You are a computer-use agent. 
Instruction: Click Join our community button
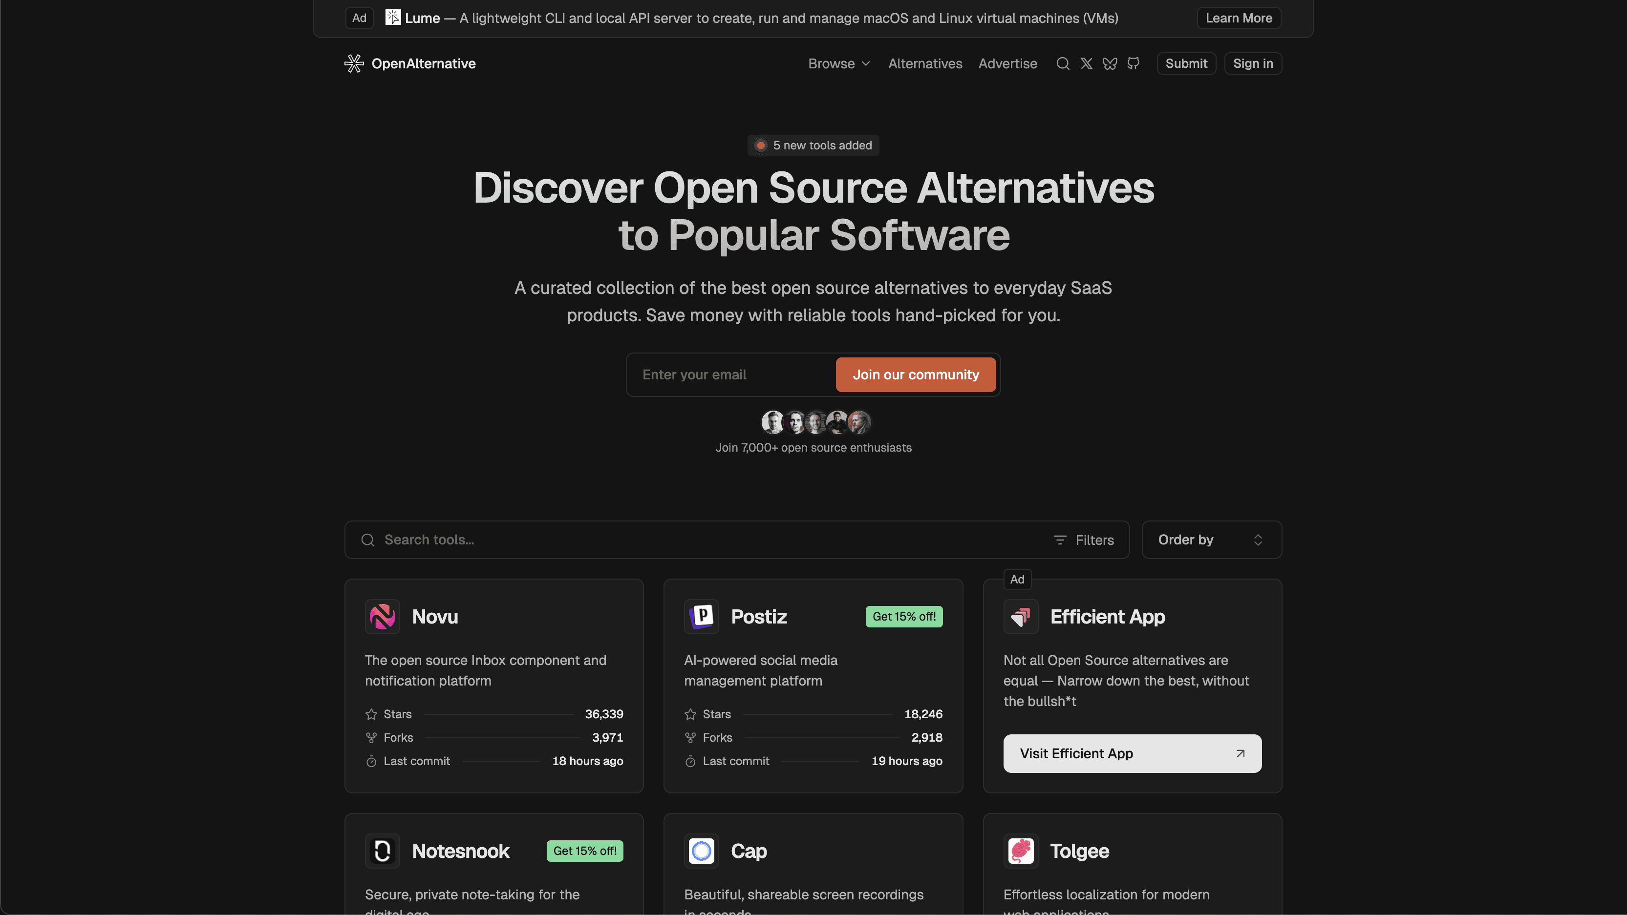coord(916,375)
